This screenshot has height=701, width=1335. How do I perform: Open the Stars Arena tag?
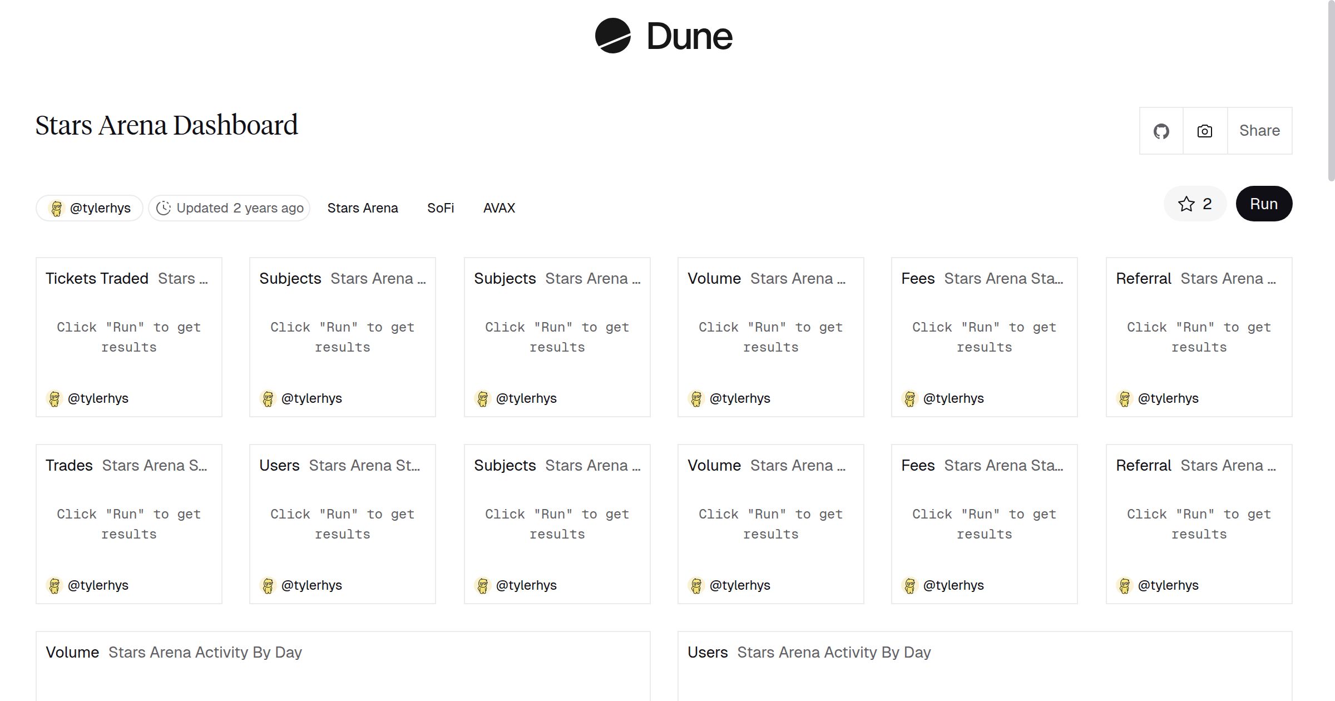[363, 208]
